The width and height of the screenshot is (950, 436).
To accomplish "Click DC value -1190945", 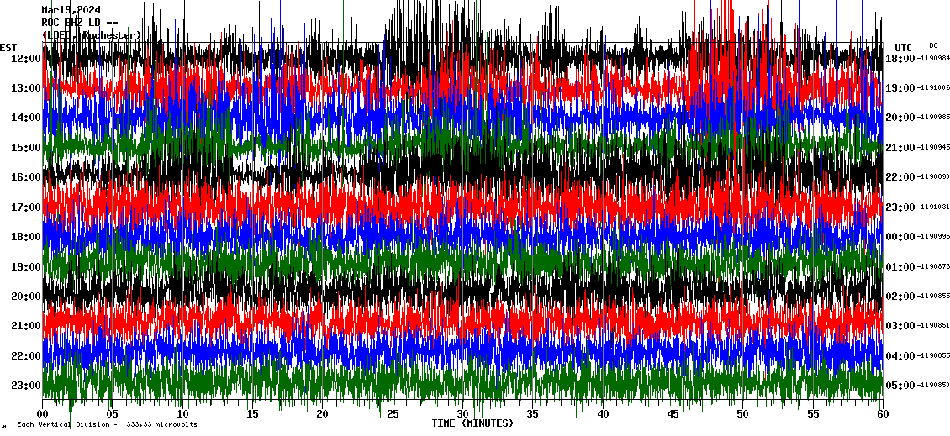I will click(x=932, y=147).
